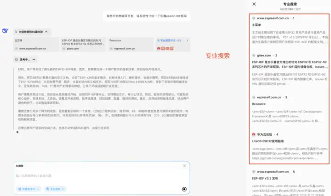Stop the response generation

pyautogui.click(x=184, y=189)
